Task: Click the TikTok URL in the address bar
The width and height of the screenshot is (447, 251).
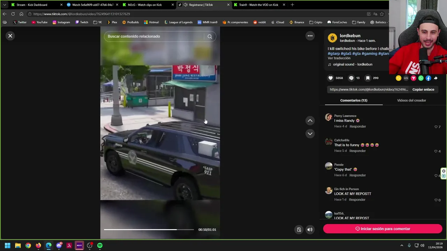Action: [82, 14]
